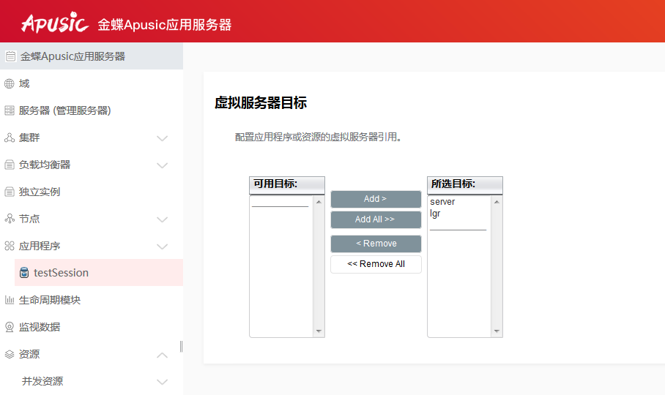Click the << Remove All button
The height and width of the screenshot is (395, 665).
pos(376,264)
